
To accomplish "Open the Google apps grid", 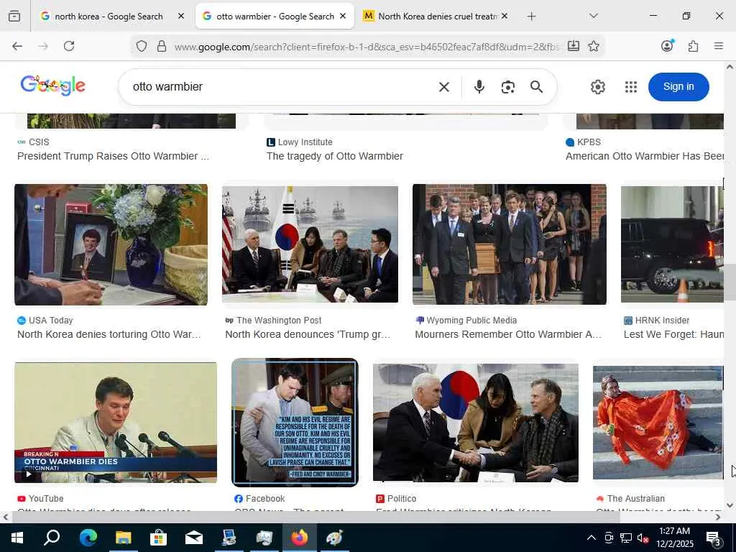I will [x=631, y=87].
